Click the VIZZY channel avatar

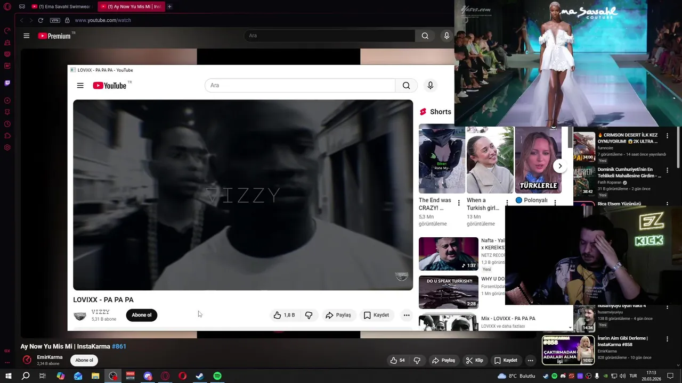coord(80,315)
